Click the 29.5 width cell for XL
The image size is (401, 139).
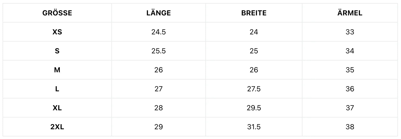point(254,108)
